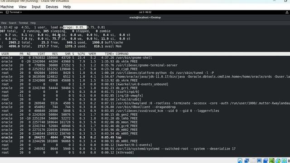Image resolution: width=290 pixels, height=163 pixels.
Task: Click the COMMAND column header
Action: pyautogui.click(x=122, y=54)
